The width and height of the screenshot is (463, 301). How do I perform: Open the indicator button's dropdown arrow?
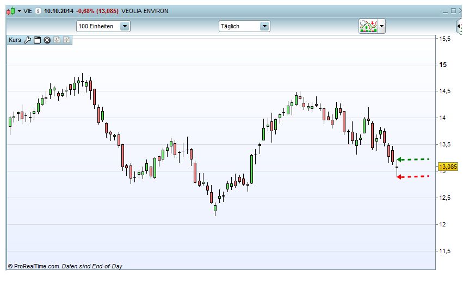point(381,26)
